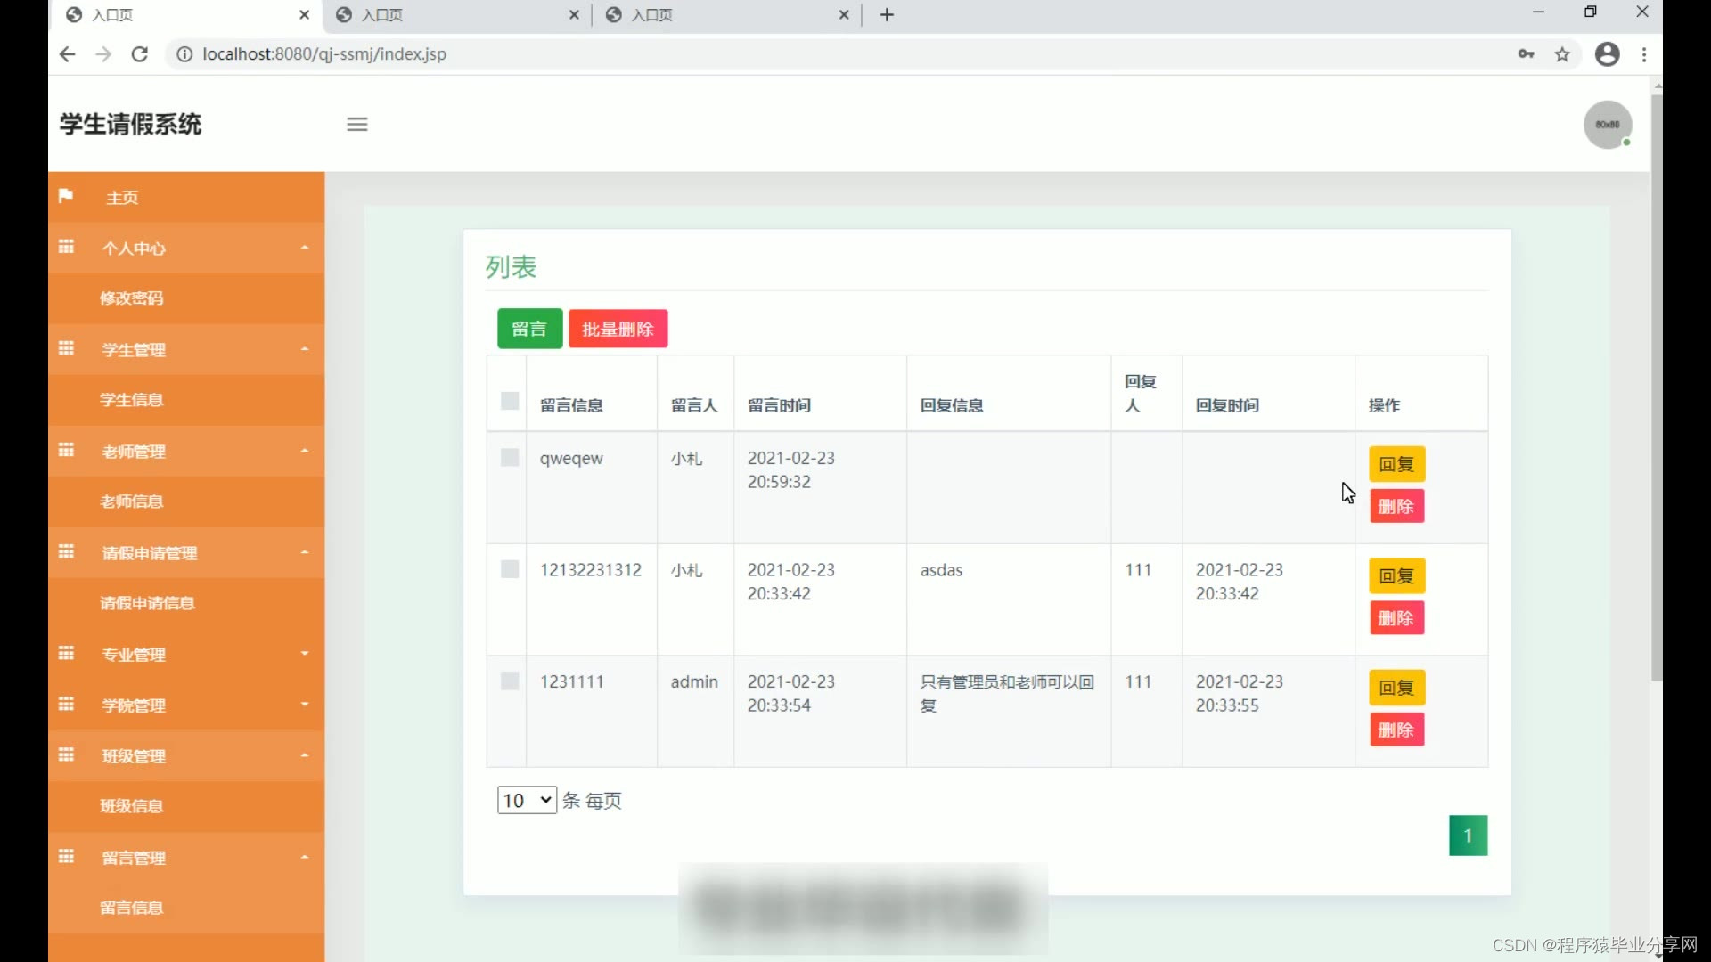Click the green 留言 button
The height and width of the screenshot is (962, 1711).
click(529, 329)
